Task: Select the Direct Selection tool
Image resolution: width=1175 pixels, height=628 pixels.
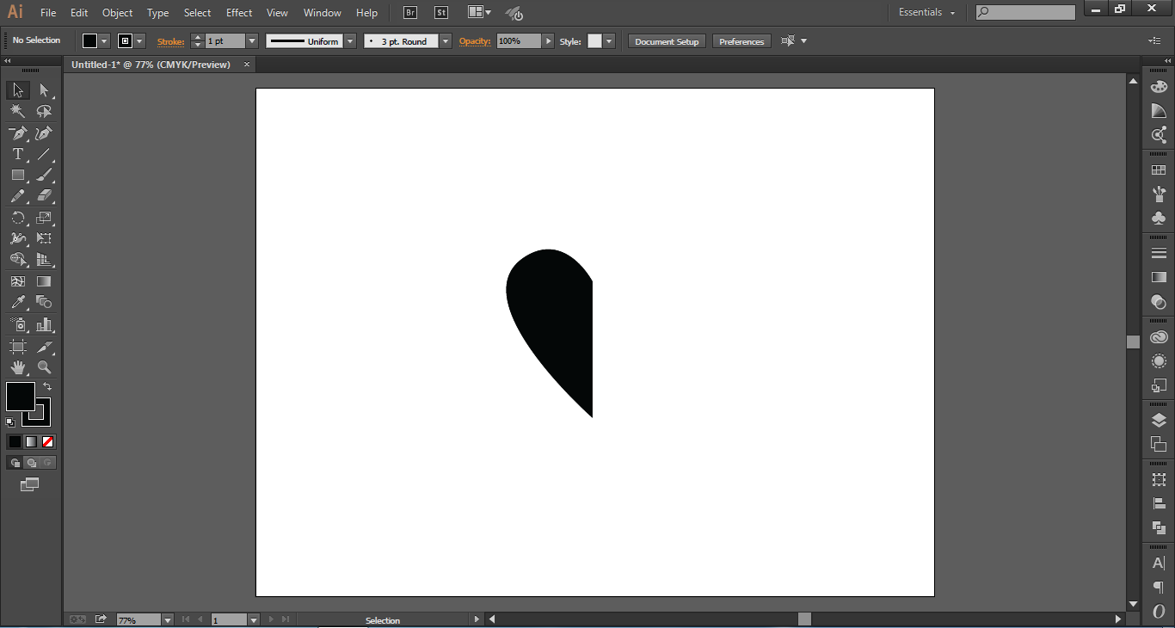Action: 45,89
